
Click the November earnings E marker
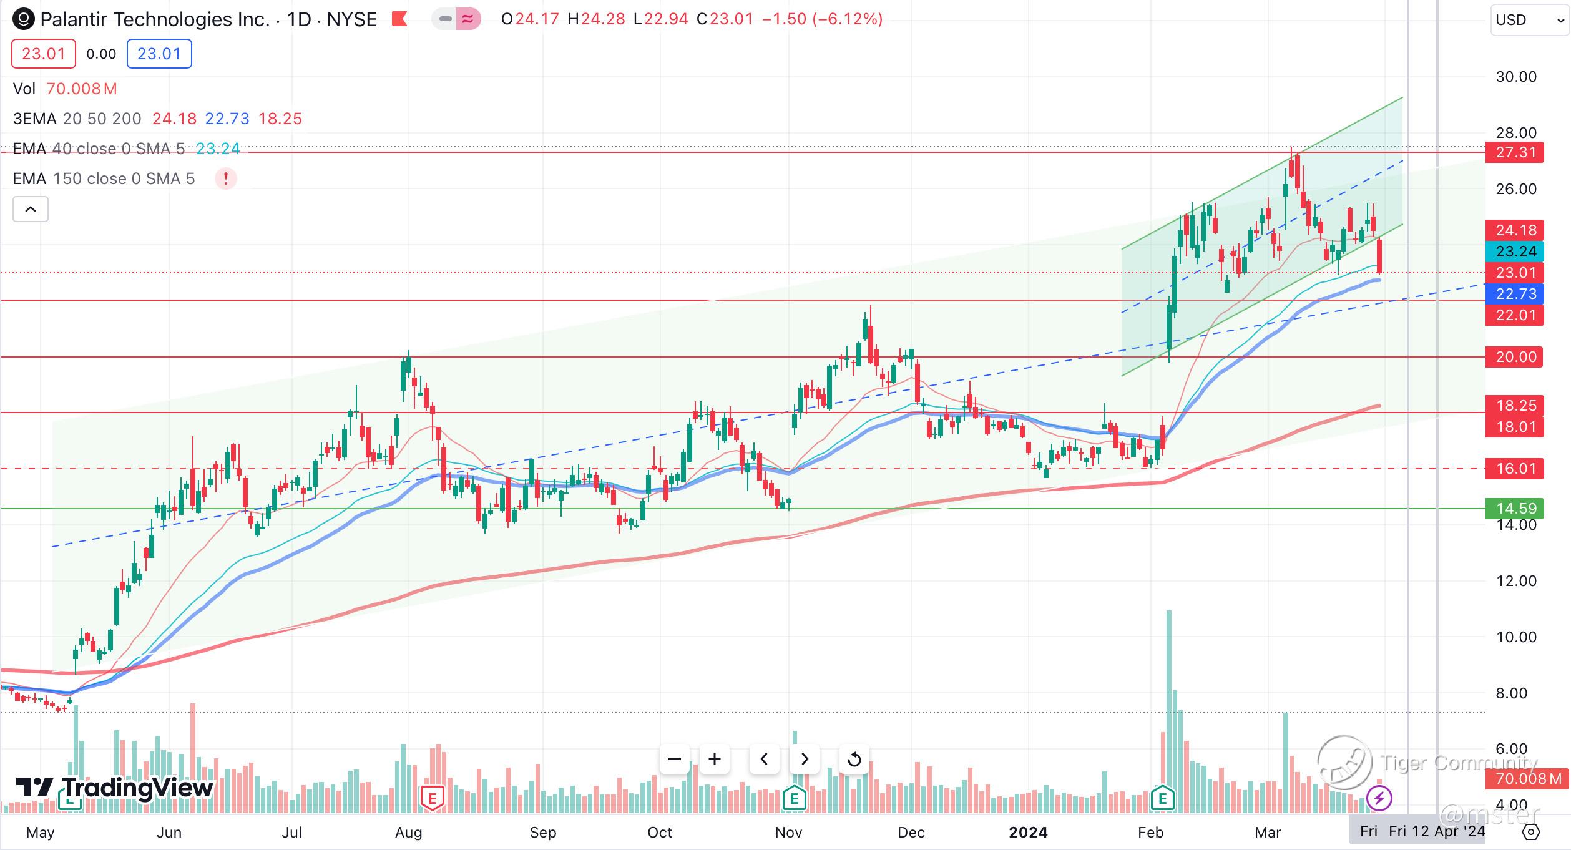pyautogui.click(x=794, y=798)
